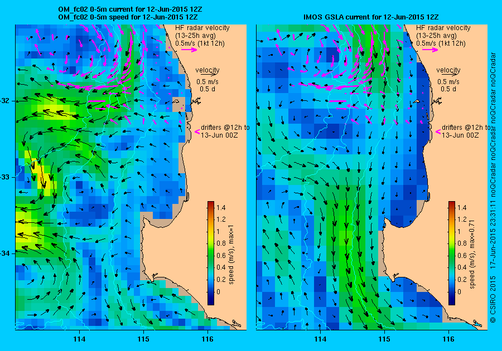Viewport: 502px width, 351px height.
Task: Click 'HF radar velocity' label in left map
Action: click(202, 28)
